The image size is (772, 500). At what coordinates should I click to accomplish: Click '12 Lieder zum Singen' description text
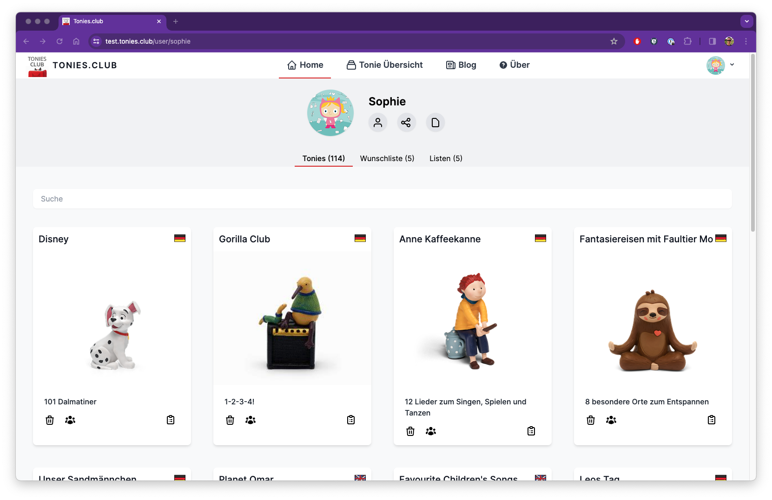click(466, 407)
